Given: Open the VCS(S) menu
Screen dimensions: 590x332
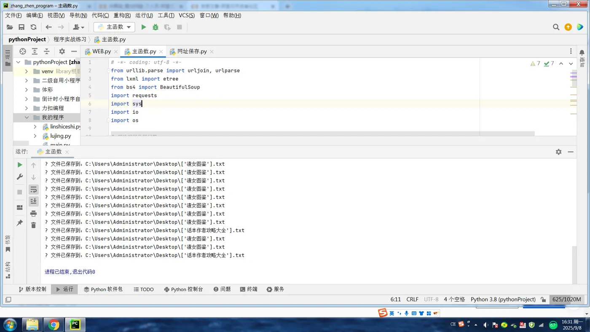Looking at the screenshot, I should [187, 15].
